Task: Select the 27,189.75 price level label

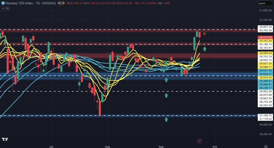Action: [265, 115]
